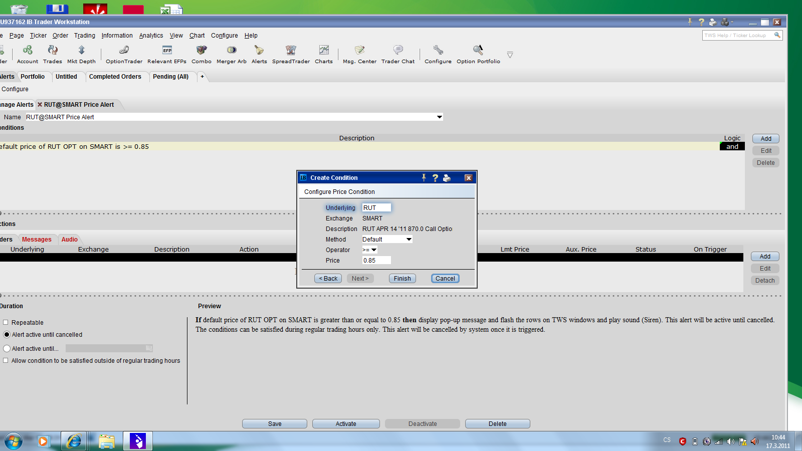Click the Alerts bell toolbar icon
This screenshot has width=802, height=451.
pos(259,54)
